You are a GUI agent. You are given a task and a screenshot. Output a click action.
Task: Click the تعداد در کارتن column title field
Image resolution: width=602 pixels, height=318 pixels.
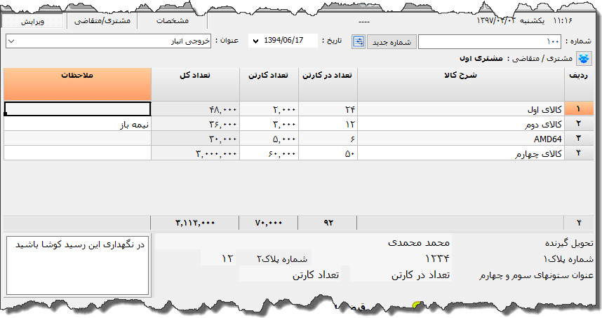click(x=401, y=275)
